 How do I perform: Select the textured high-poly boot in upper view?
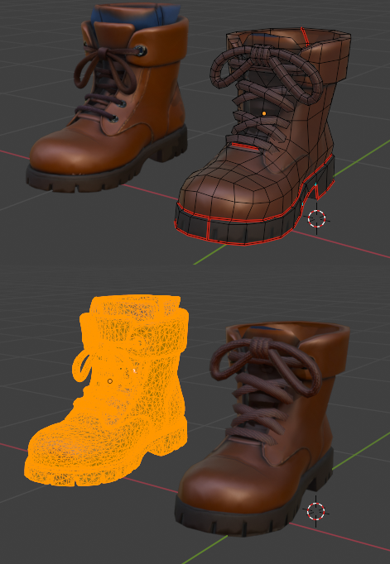coord(108,97)
